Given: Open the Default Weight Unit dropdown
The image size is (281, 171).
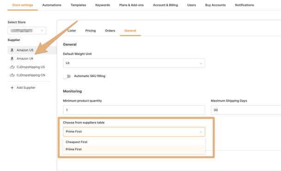Looking at the screenshot, I should pos(134,63).
